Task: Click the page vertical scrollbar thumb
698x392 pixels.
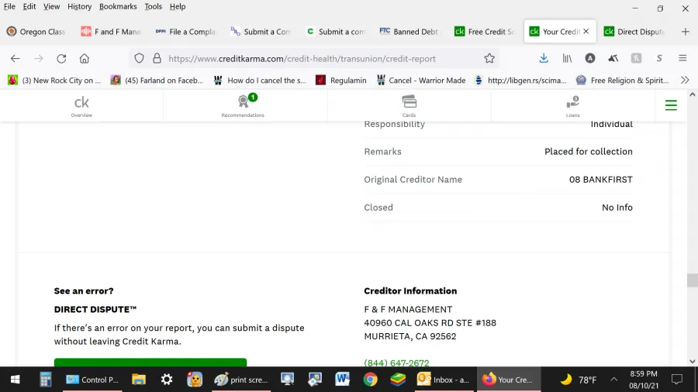Action: coord(693,280)
